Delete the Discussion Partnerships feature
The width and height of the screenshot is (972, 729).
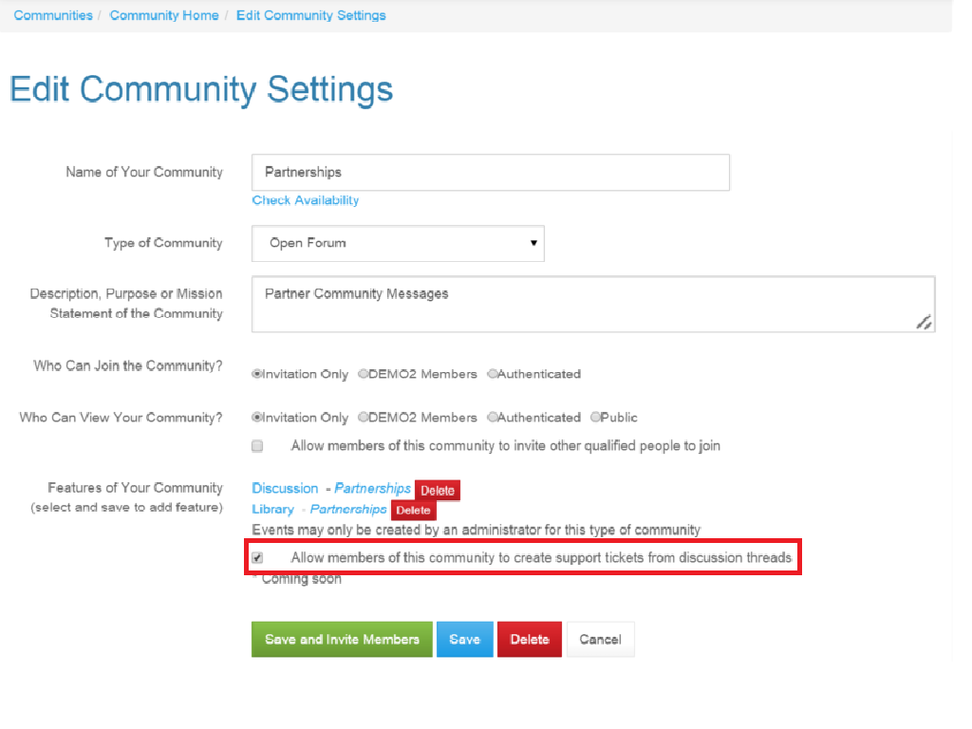coord(437,491)
